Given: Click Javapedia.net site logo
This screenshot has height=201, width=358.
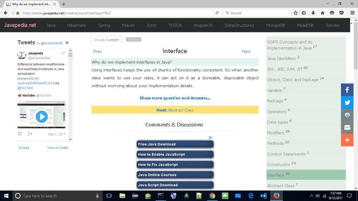Looking at the screenshot, I should point(20,25).
